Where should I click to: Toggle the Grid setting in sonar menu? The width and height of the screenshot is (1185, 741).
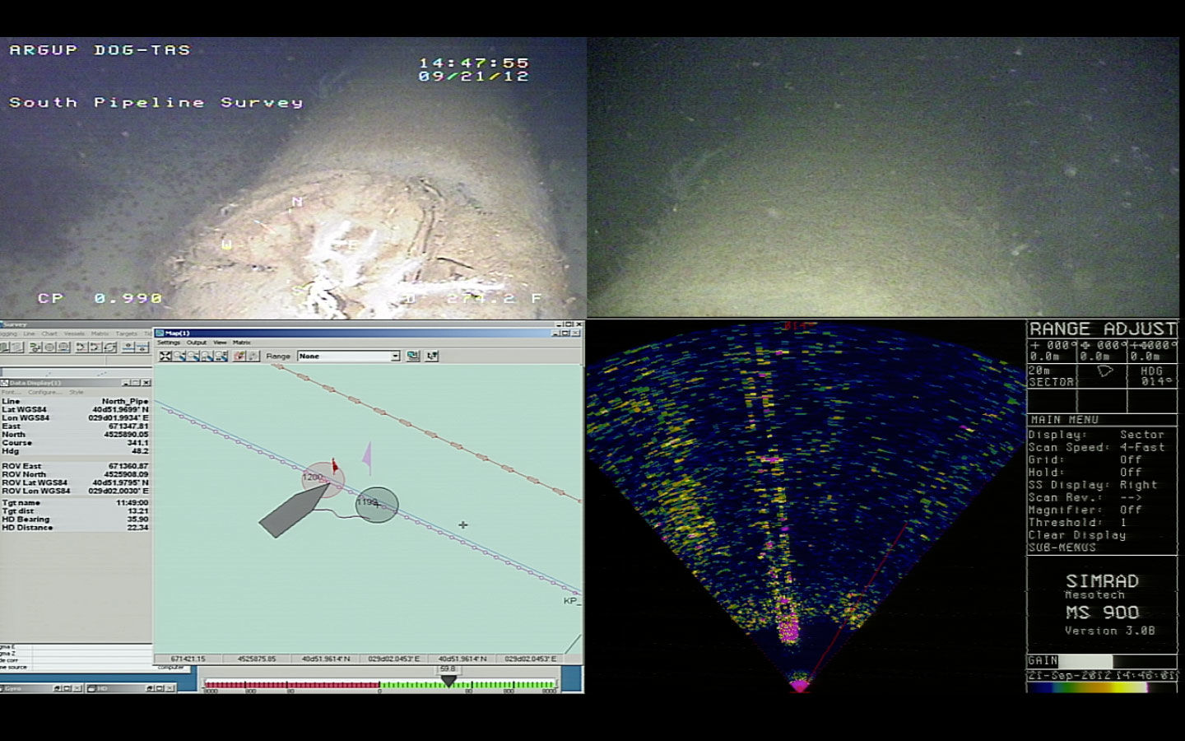tap(1130, 460)
